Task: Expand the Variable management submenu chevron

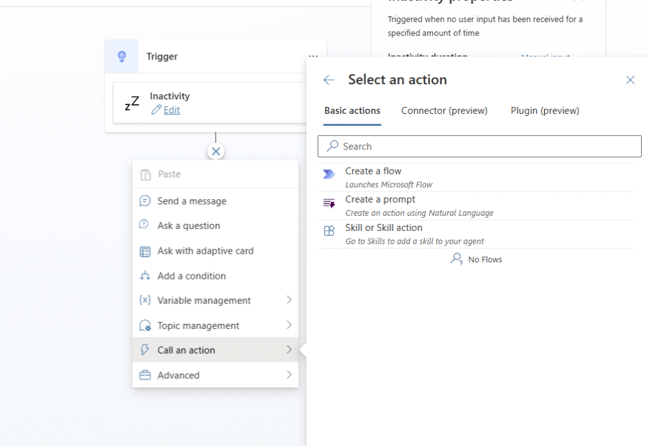Action: tap(289, 300)
